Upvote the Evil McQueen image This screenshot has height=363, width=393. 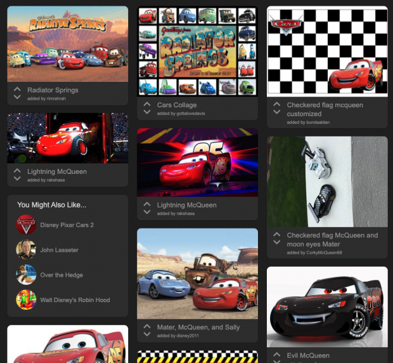277,355
